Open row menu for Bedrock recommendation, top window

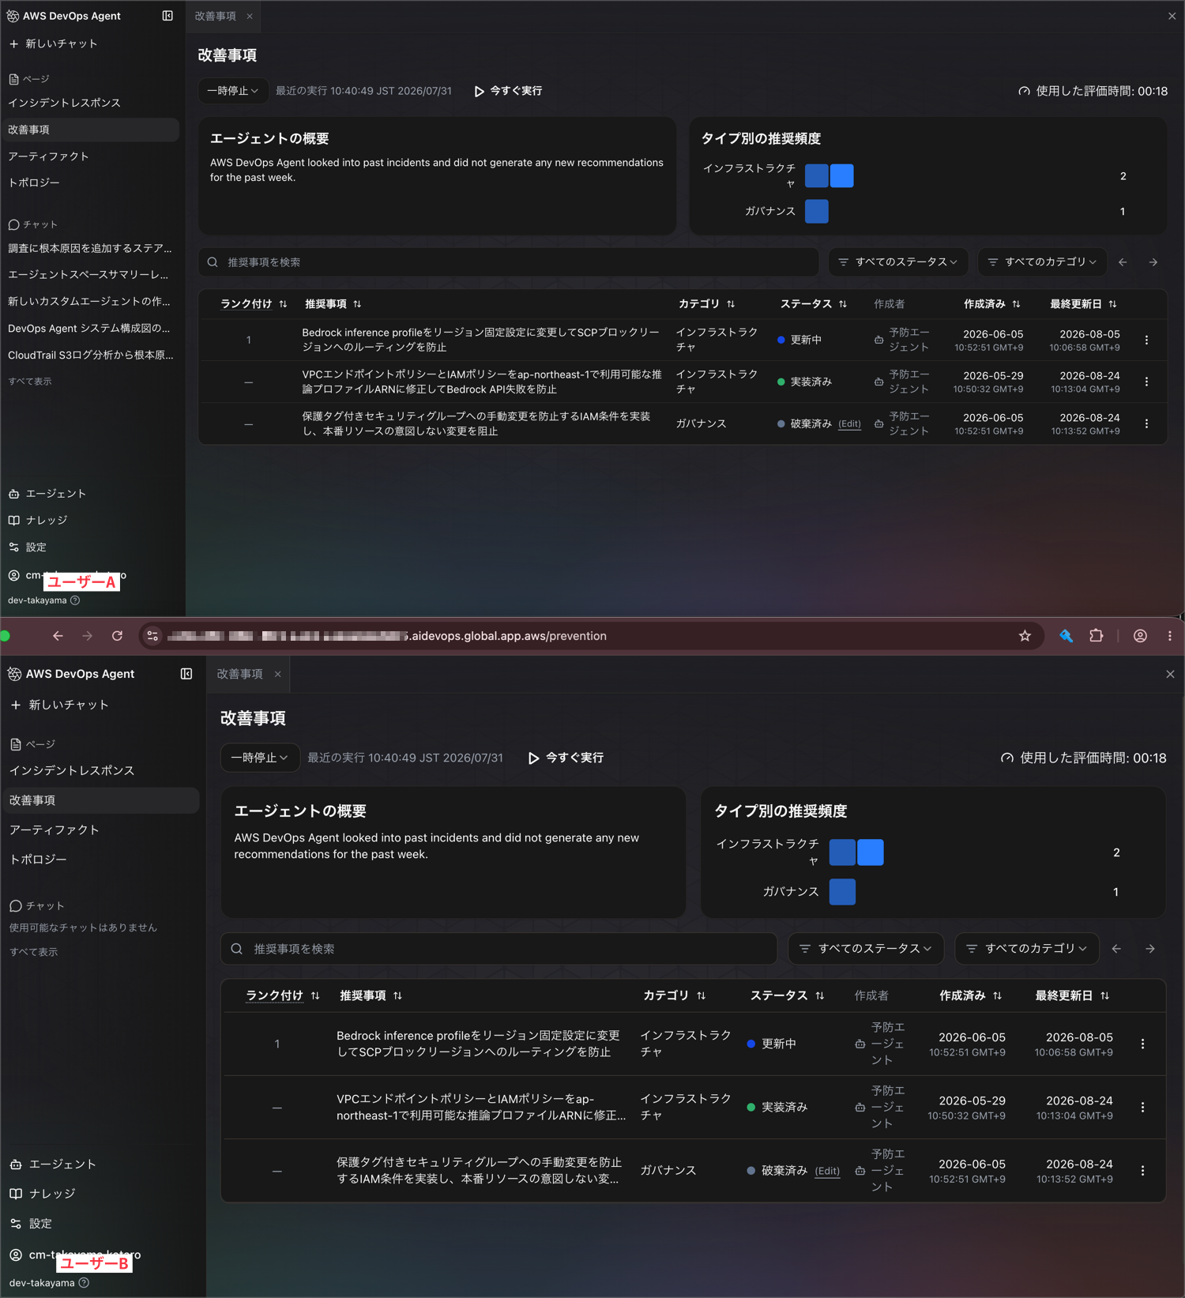1146,340
